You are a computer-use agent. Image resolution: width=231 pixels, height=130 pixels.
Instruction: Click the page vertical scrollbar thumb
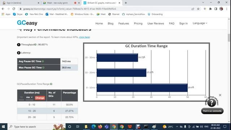(x=229, y=38)
